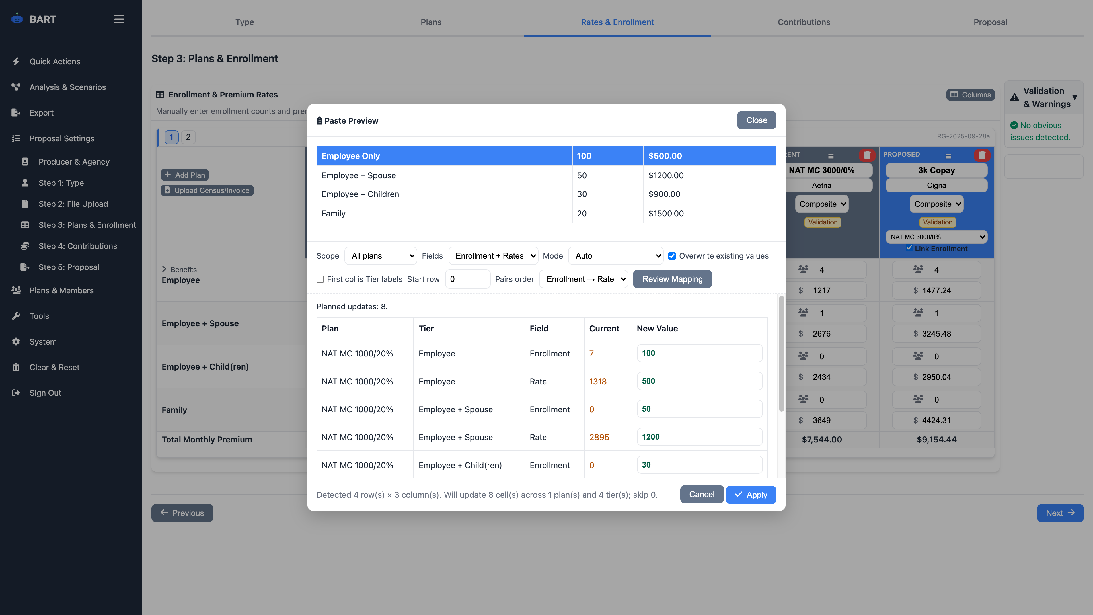Open the sidebar hamburger menu next to BART
The width and height of the screenshot is (1093, 615).
pos(119,19)
